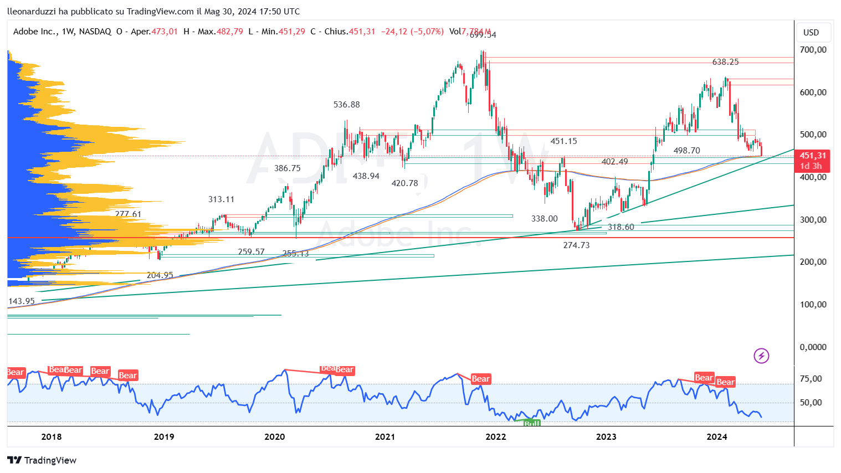Click the 2022 label on time axis
The height and width of the screenshot is (473, 841).
click(496, 436)
